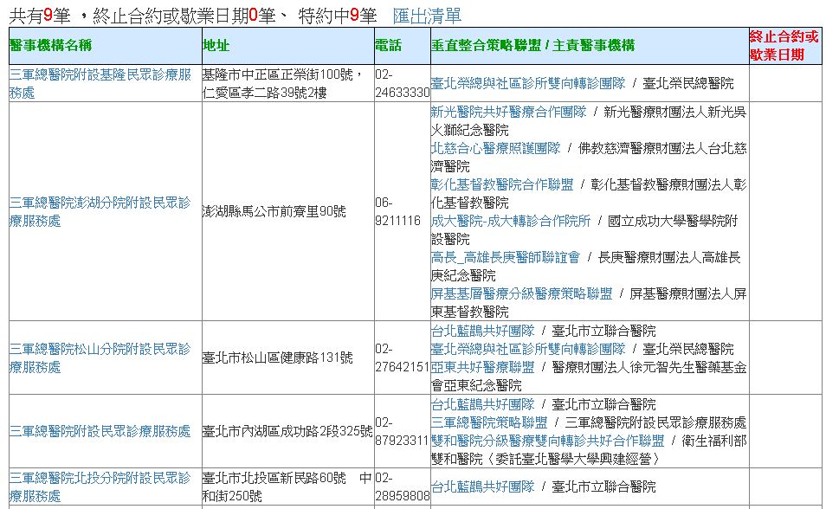The width and height of the screenshot is (826, 509).
Task: Select 臺北榮民總醫院 text in Keelung row
Action: 688,83
